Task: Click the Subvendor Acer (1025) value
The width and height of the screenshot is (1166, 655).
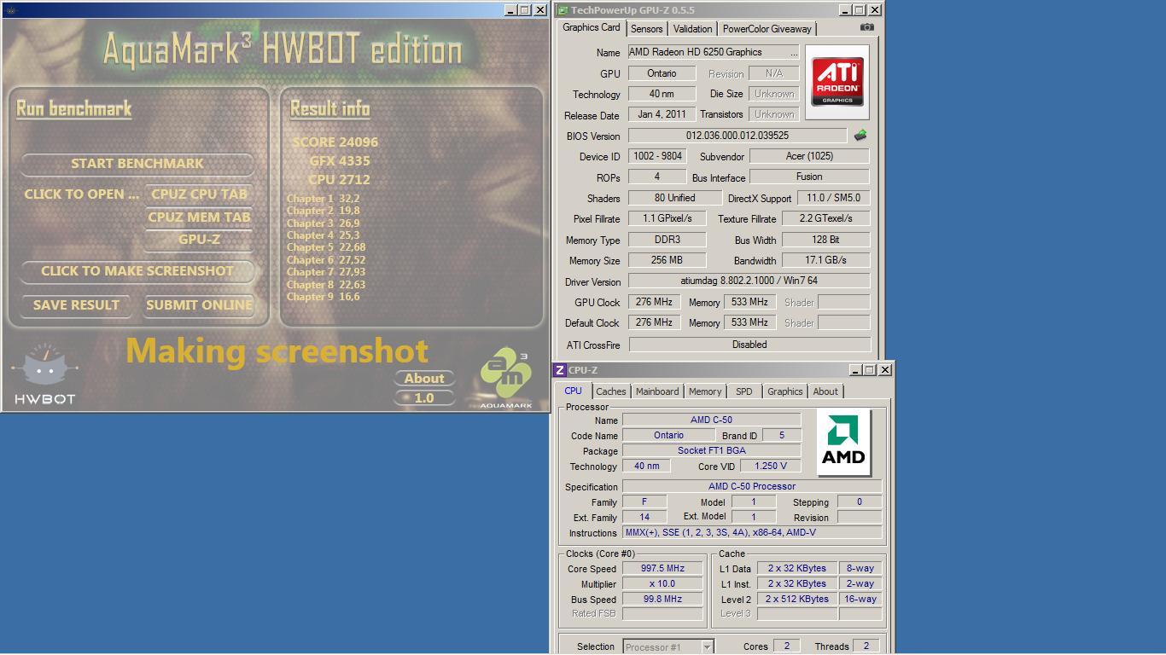Action: pyautogui.click(x=809, y=156)
